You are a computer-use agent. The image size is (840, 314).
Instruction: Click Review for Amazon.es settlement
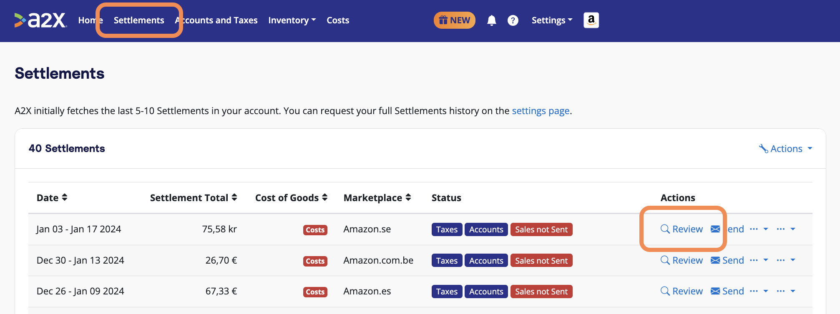click(682, 291)
